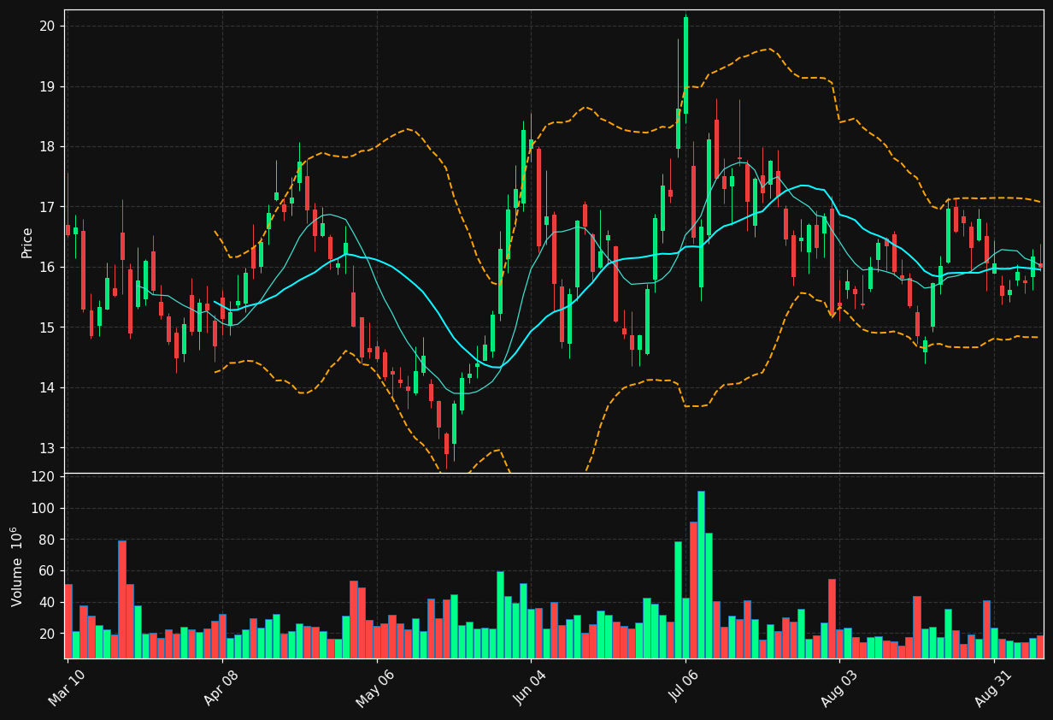
Task: Click the price axis tick '13'
Action: click(x=47, y=448)
